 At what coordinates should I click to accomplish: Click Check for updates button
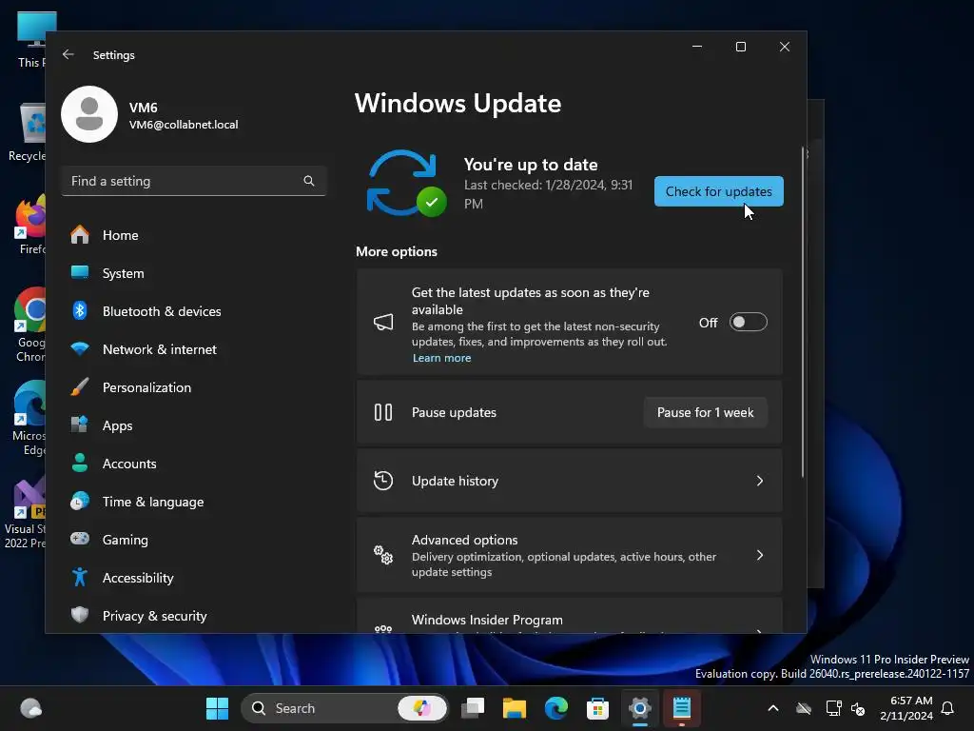click(x=719, y=191)
